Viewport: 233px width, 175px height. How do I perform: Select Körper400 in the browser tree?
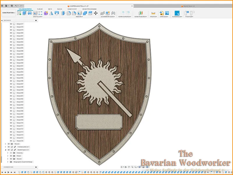20,93
